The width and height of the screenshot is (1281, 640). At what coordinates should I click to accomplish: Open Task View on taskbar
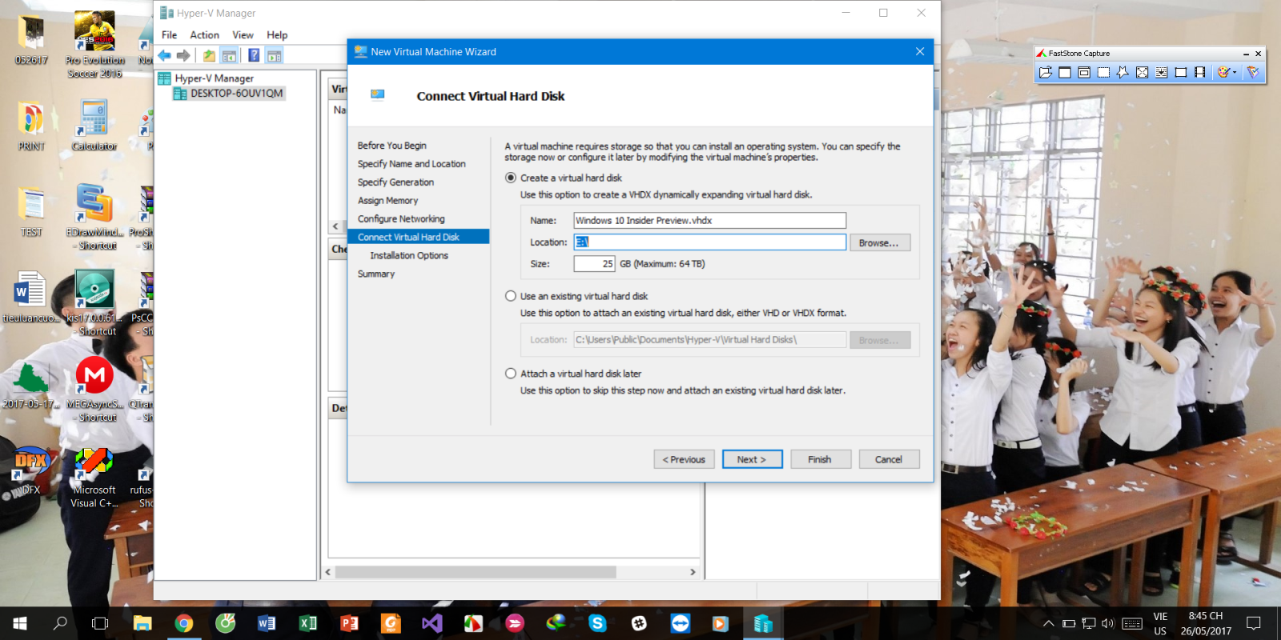(x=100, y=623)
